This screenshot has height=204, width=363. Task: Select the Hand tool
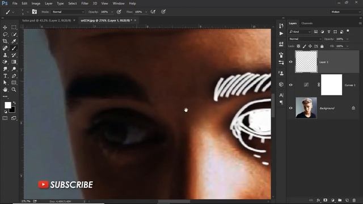click(5, 90)
